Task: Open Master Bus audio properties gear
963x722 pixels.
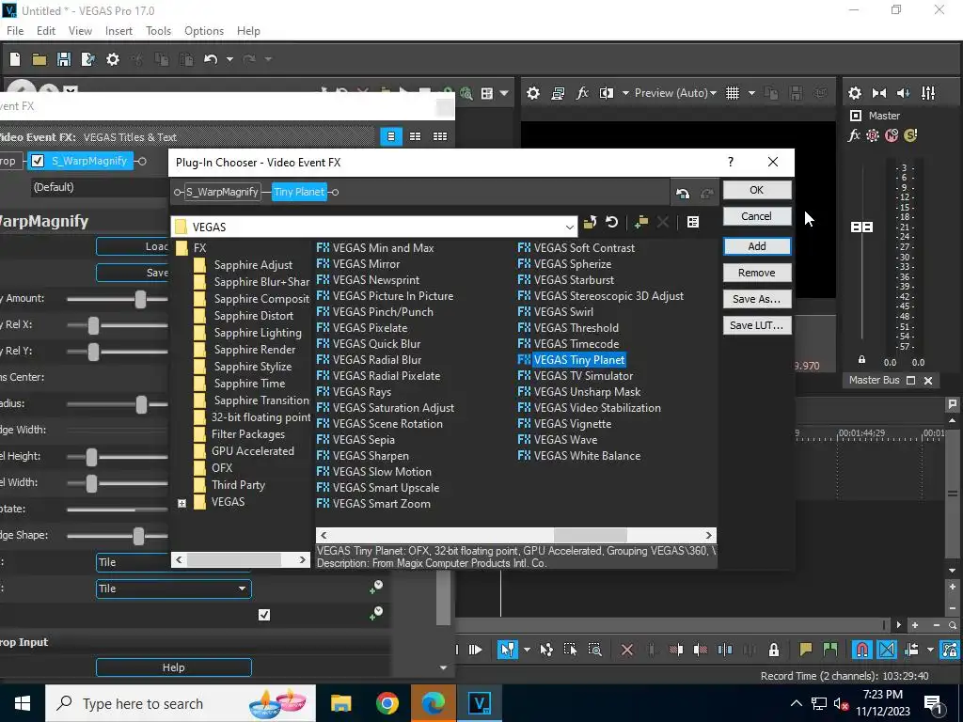Action: pos(854,93)
